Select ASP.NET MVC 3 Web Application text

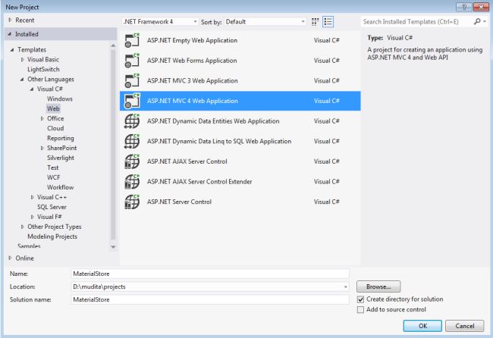pyautogui.click(x=192, y=81)
